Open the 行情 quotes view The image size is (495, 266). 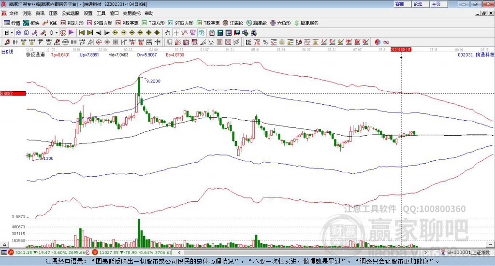pos(12,23)
